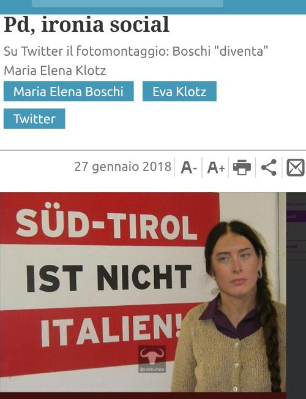Click the "ITALIEN!" text on the red banner
This screenshot has width=306, height=399.
(111, 329)
